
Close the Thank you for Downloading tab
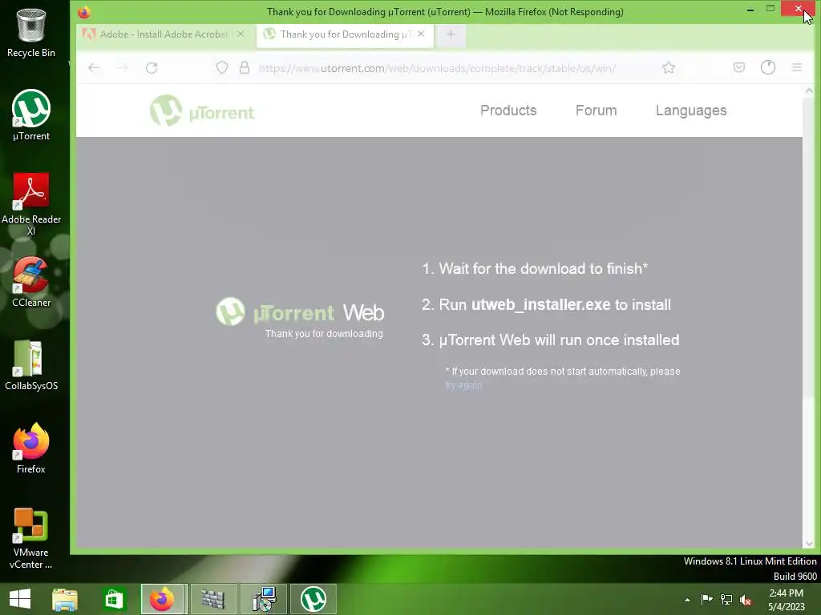tap(421, 34)
